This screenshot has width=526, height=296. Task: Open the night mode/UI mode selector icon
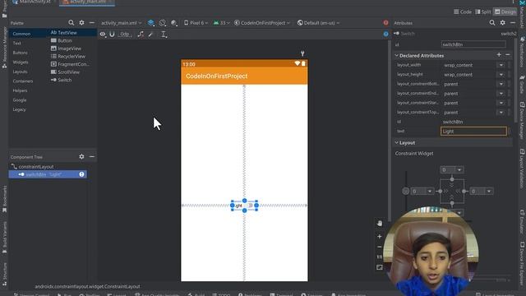point(173,23)
